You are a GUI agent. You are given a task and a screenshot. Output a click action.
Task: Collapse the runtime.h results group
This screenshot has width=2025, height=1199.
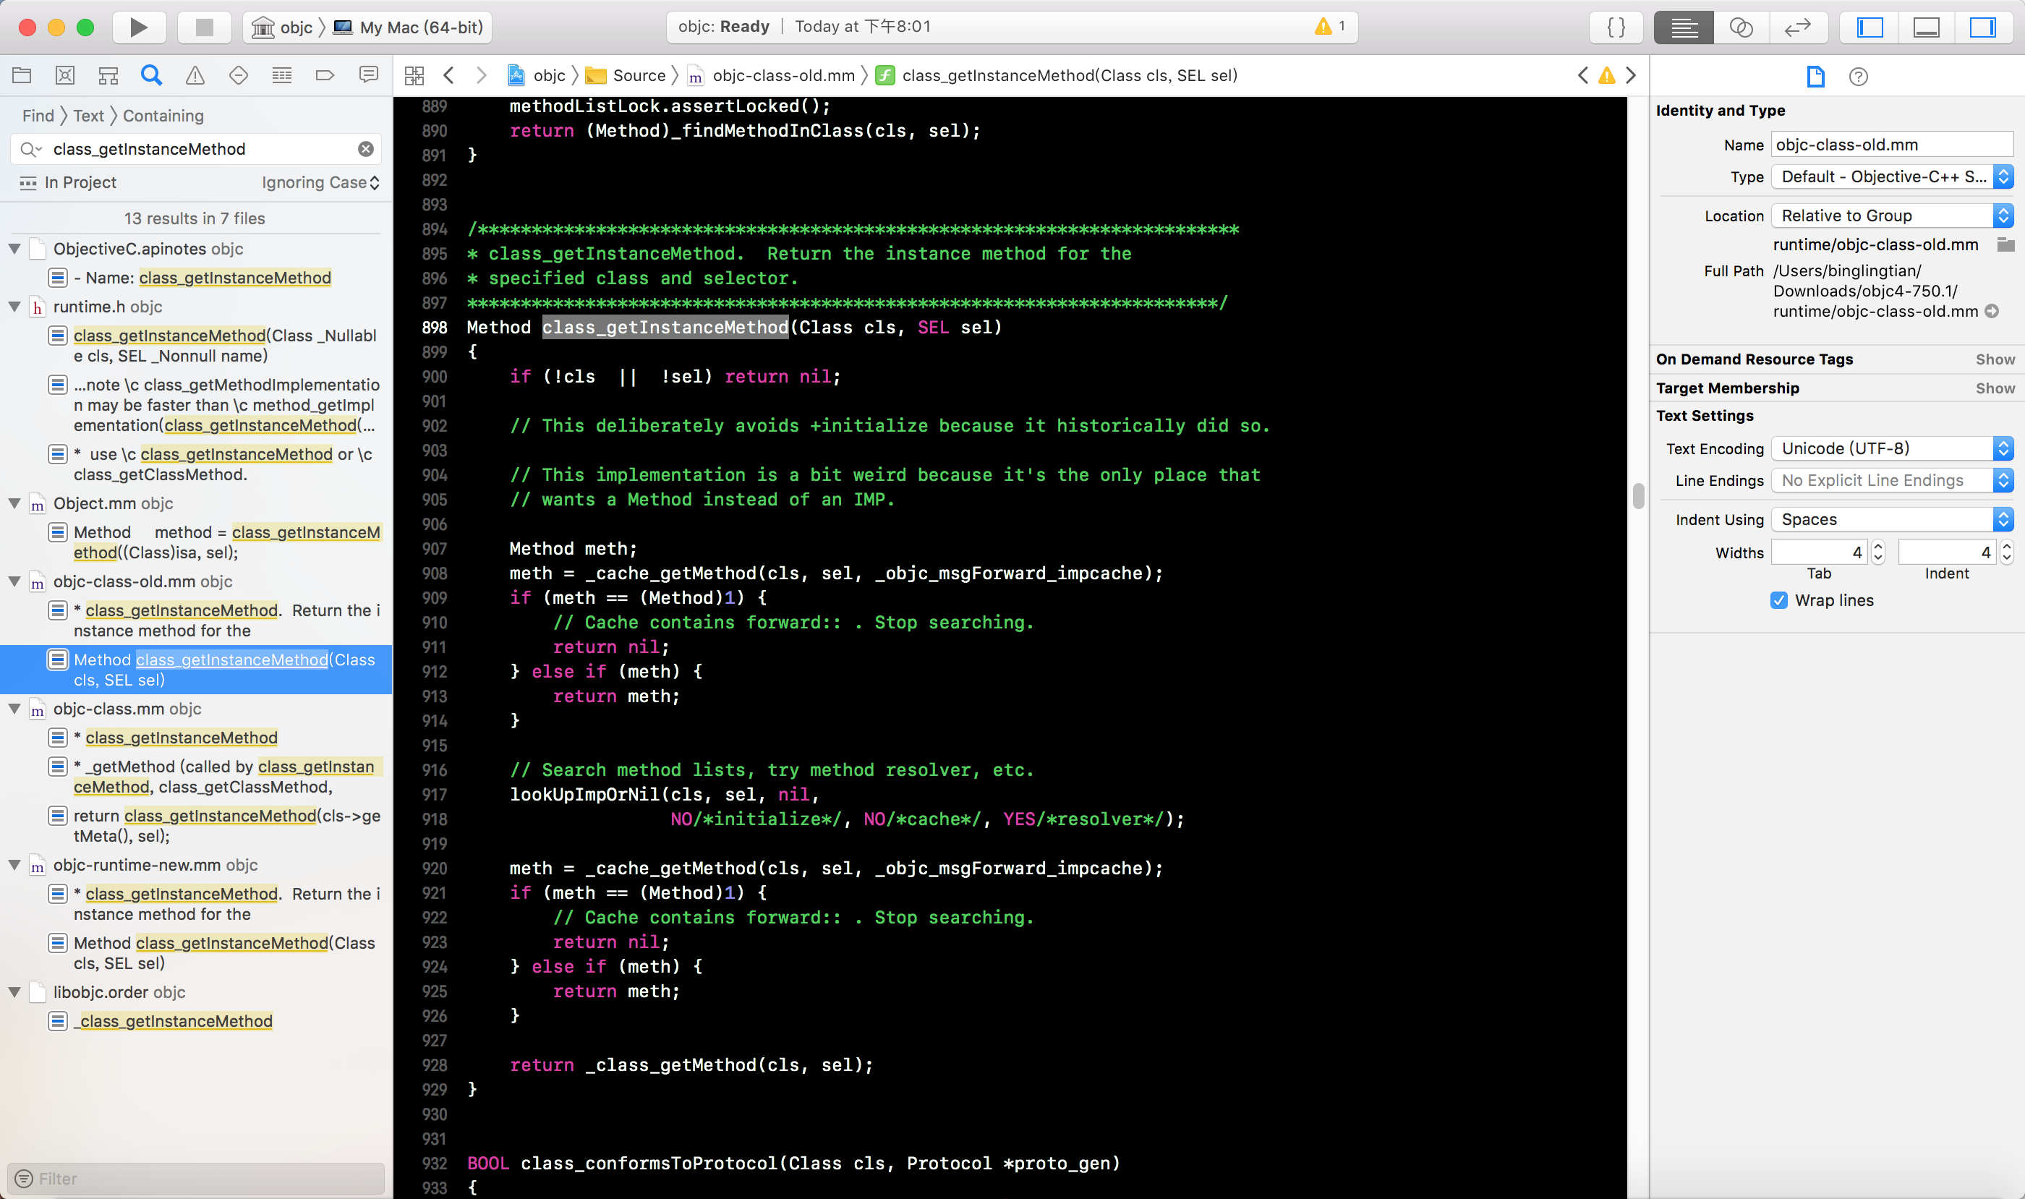pos(14,307)
